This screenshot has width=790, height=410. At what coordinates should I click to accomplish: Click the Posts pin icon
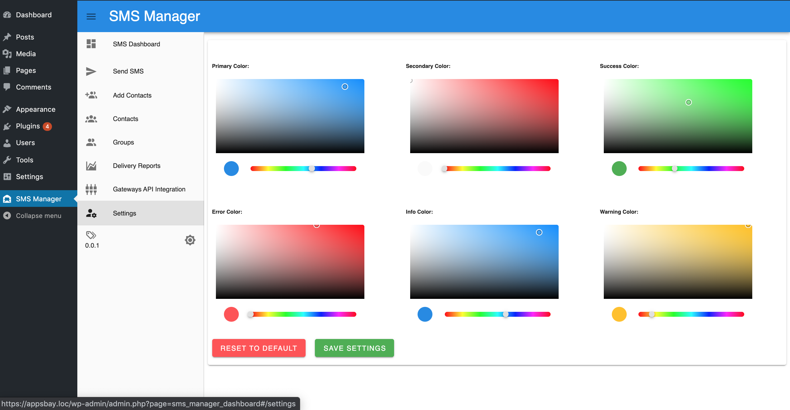[7, 37]
